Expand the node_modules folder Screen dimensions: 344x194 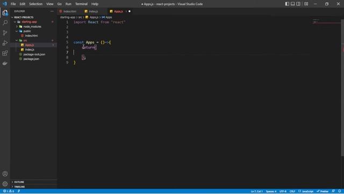[32, 26]
